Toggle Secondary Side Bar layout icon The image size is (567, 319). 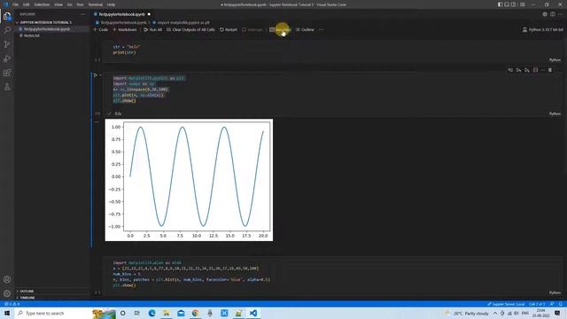tap(513, 4)
